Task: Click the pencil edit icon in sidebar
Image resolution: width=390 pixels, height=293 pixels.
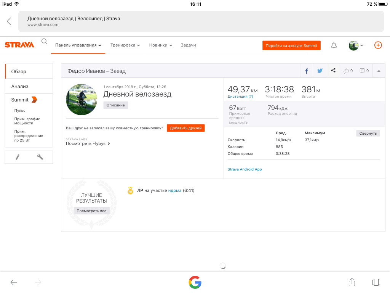Action: pos(17,157)
